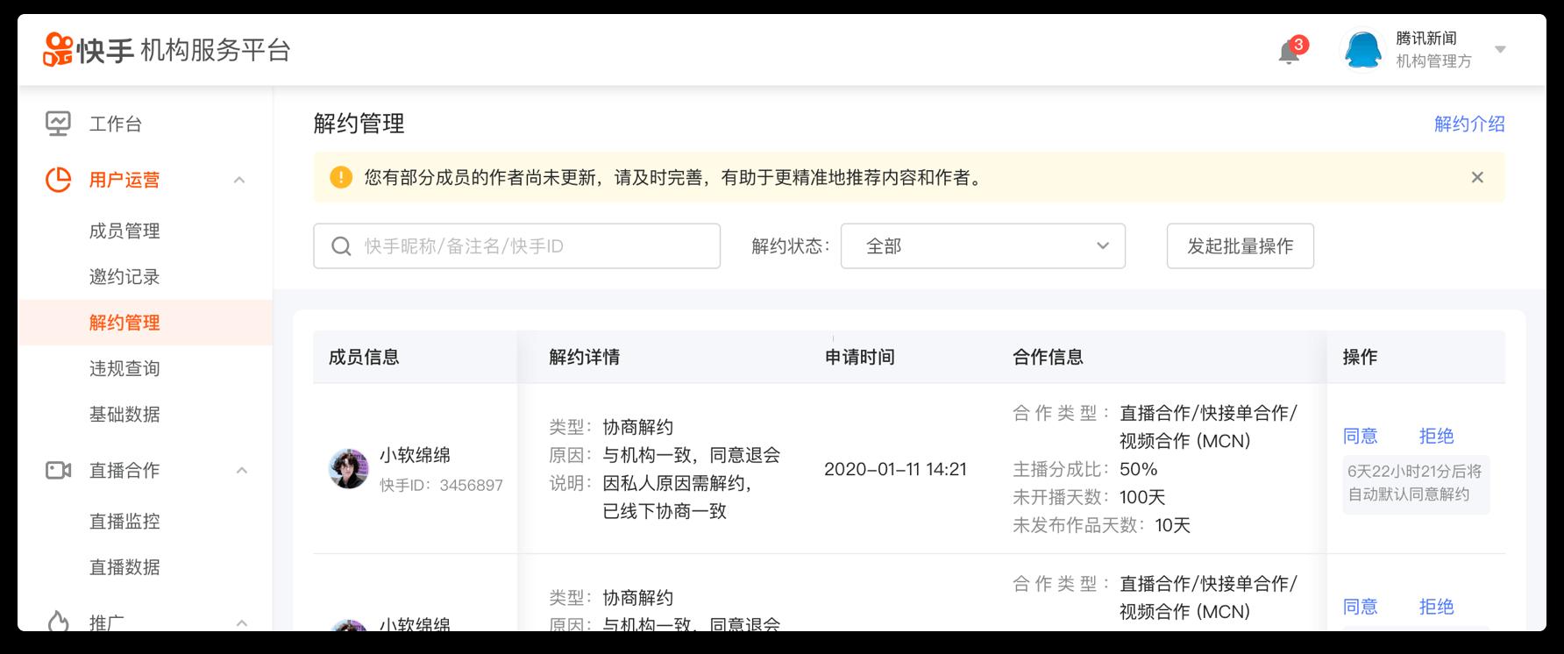Click the 直播合作 video camera icon
This screenshot has height=654, width=1564.
pyautogui.click(x=58, y=471)
